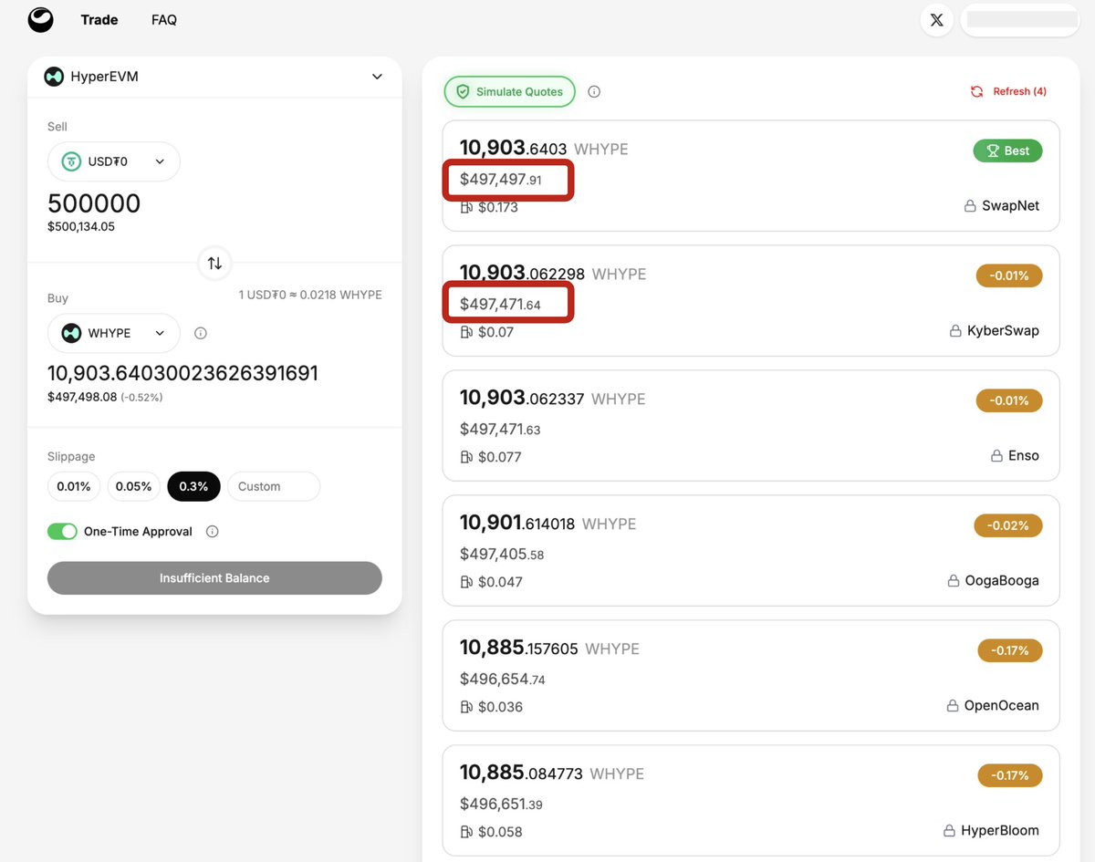Click gas pump icon in OpenOcean quote
The width and height of the screenshot is (1095, 862).
466,707
